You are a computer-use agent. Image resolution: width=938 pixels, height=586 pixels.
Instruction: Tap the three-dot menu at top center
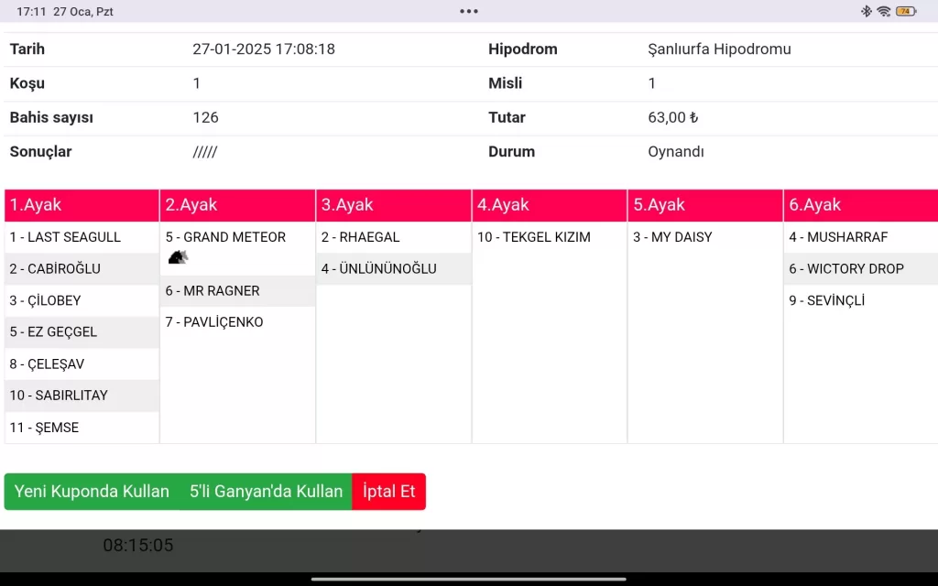(469, 11)
